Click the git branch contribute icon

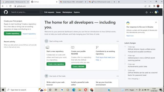[97, 48]
